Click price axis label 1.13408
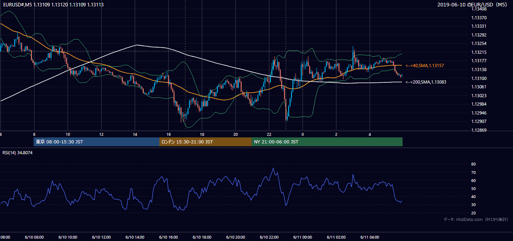The image size is (513, 241). coord(478,9)
